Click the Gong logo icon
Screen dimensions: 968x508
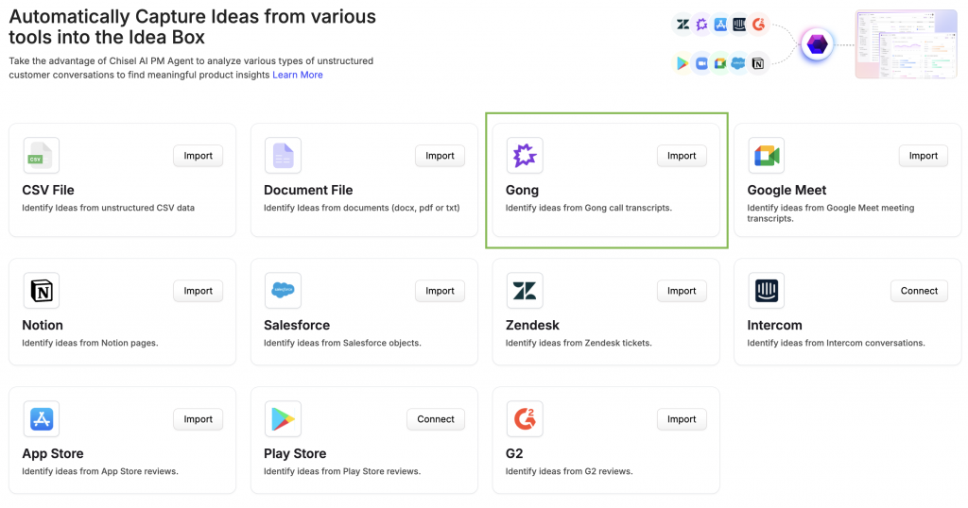525,156
